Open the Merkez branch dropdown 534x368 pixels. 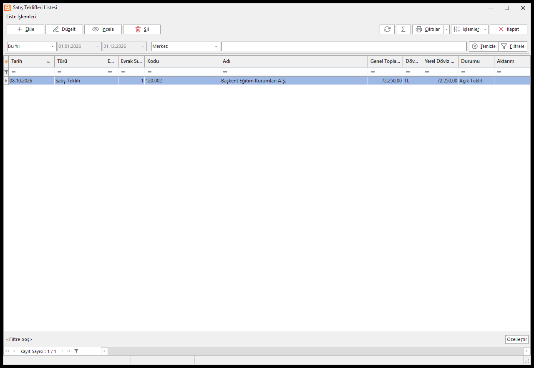point(216,46)
